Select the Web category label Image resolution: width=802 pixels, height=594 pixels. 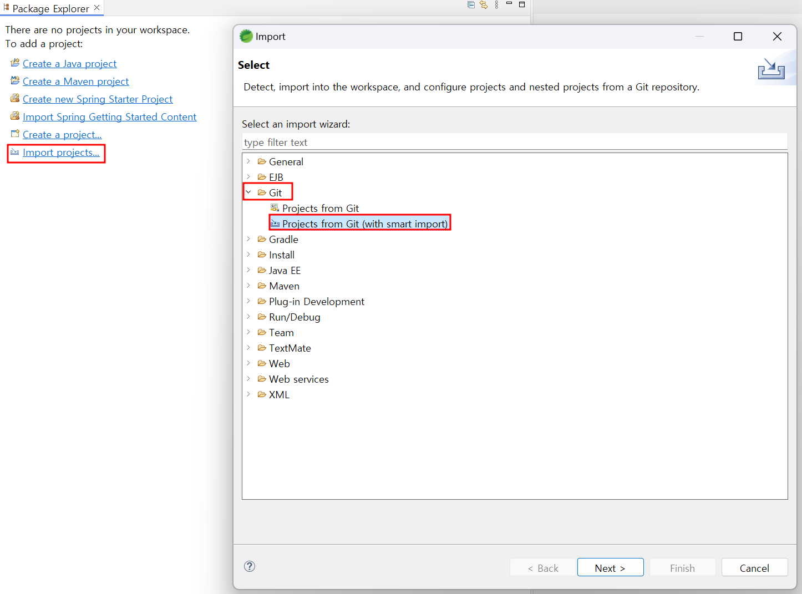click(280, 363)
